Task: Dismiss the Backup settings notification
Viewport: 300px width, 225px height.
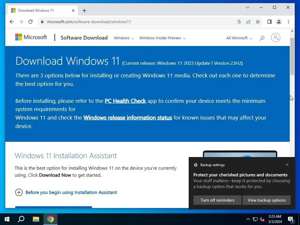Action: [287, 165]
